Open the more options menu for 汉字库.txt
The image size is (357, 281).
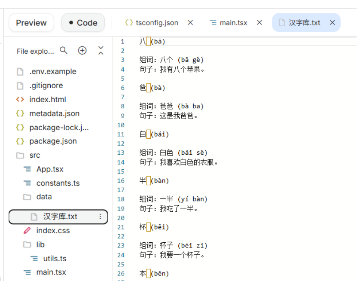100,217
